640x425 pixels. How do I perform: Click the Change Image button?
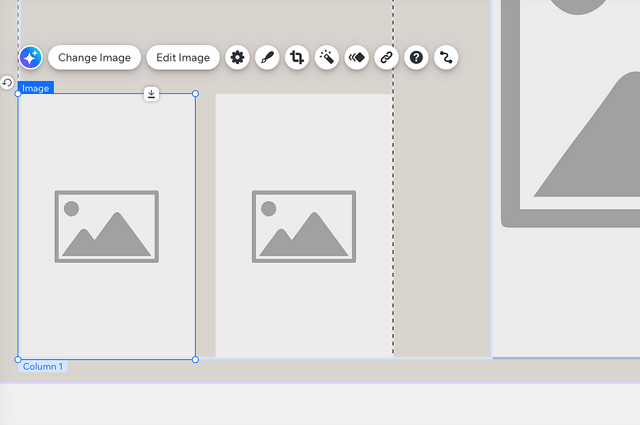click(95, 57)
